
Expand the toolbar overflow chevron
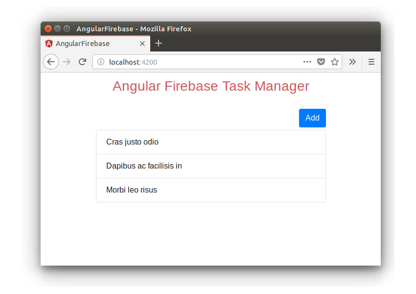click(x=352, y=62)
